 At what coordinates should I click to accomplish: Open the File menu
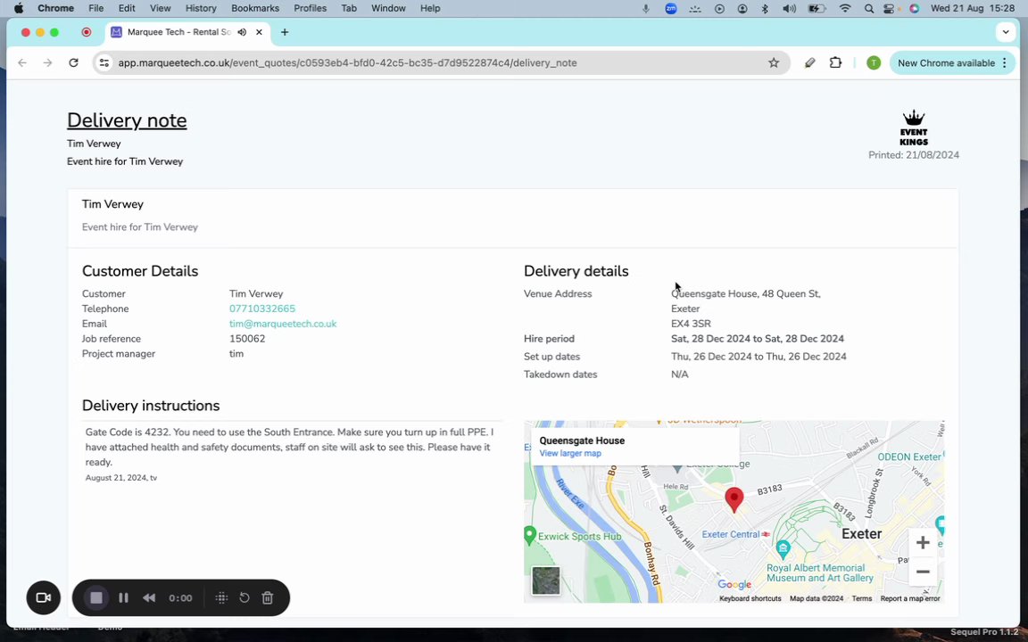click(95, 9)
